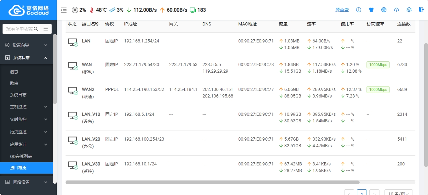
Task: Toggle the menu list button beside search
Action: coord(46,29)
